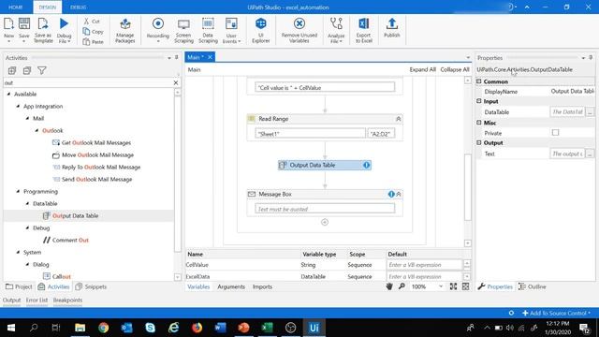Click the Copy command
This screenshot has height=337, width=599.
[94, 31]
